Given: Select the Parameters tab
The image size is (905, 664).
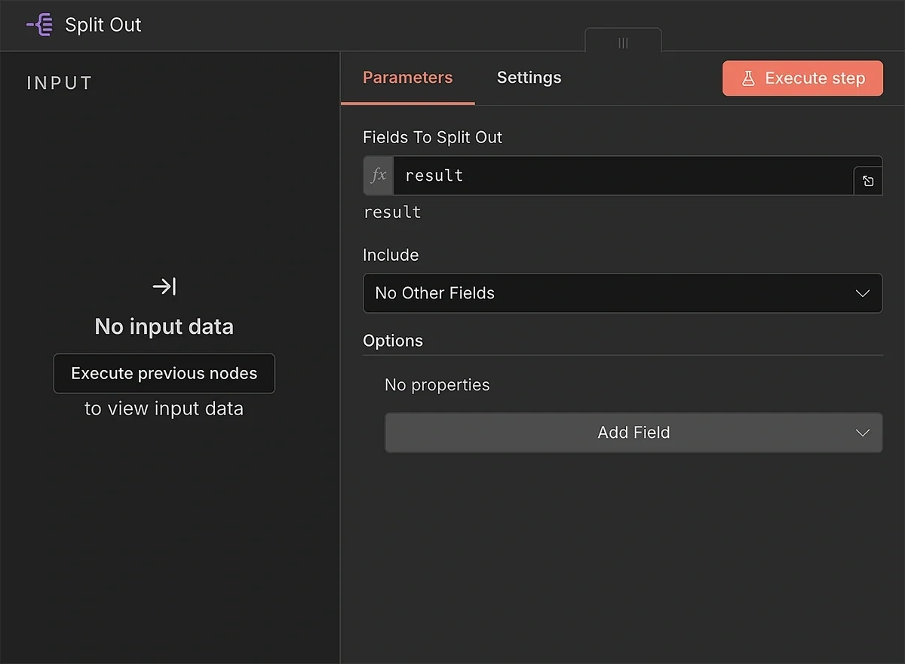Looking at the screenshot, I should 407,77.
